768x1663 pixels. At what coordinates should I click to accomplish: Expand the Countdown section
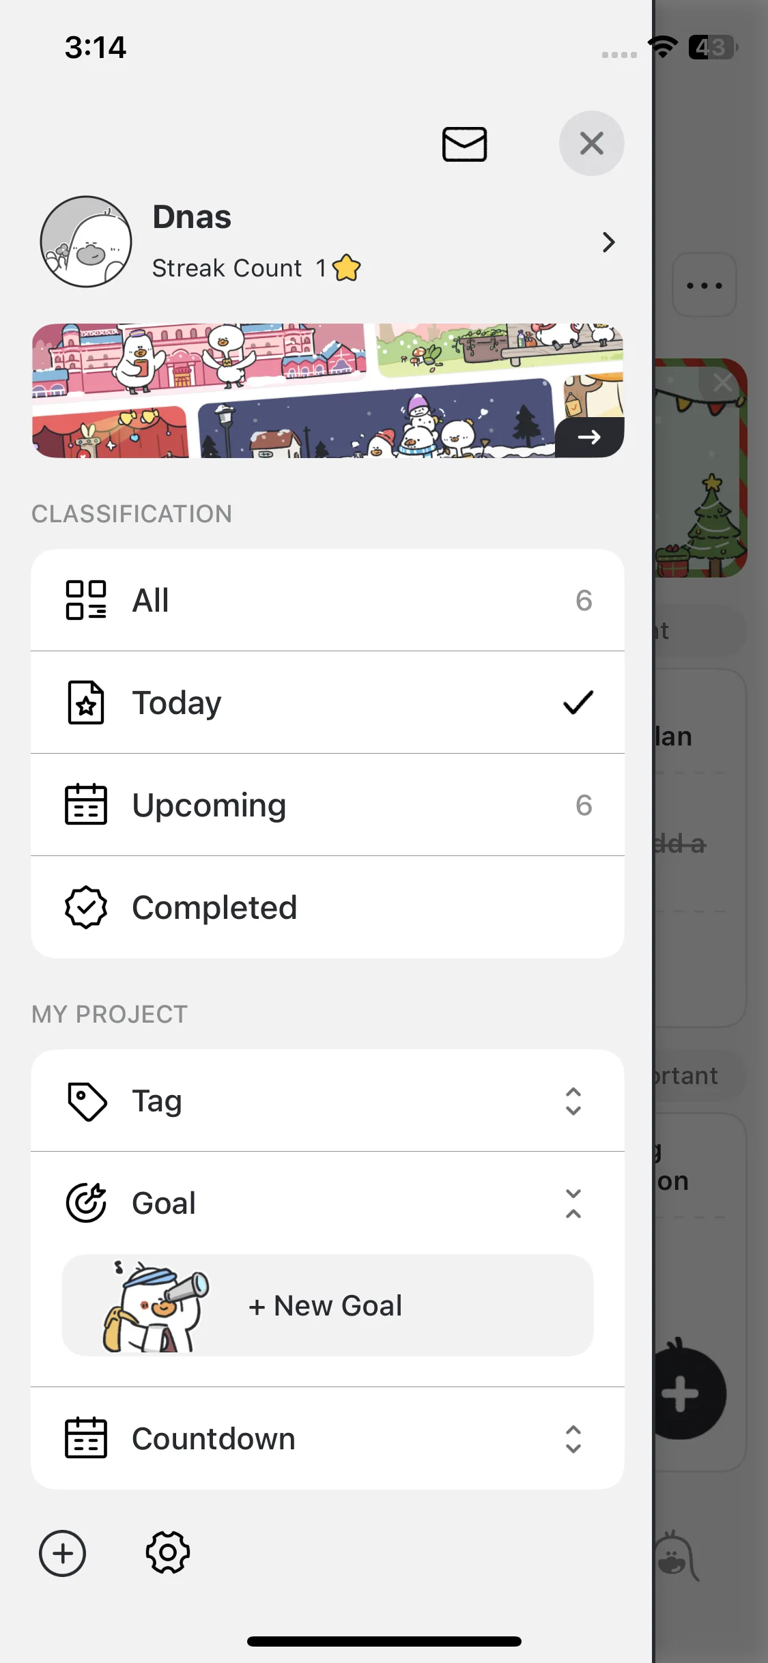(573, 1439)
